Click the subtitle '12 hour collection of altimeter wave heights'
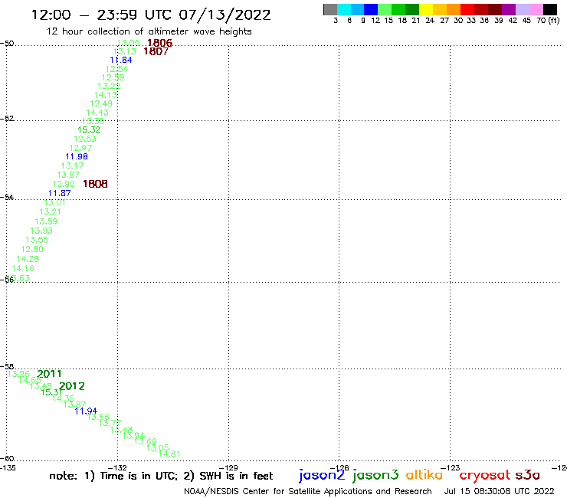The width and height of the screenshot is (567, 498). (x=149, y=31)
